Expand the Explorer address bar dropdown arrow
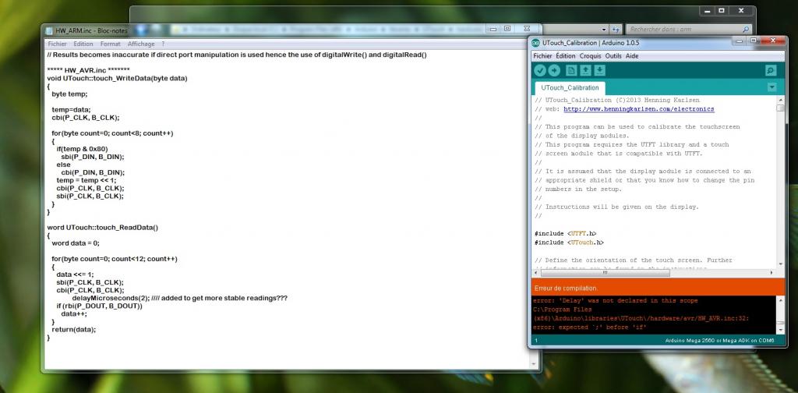Viewport: 798px width, 393px height. point(604,30)
